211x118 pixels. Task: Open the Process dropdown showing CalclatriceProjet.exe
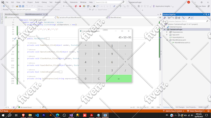[23, 10]
